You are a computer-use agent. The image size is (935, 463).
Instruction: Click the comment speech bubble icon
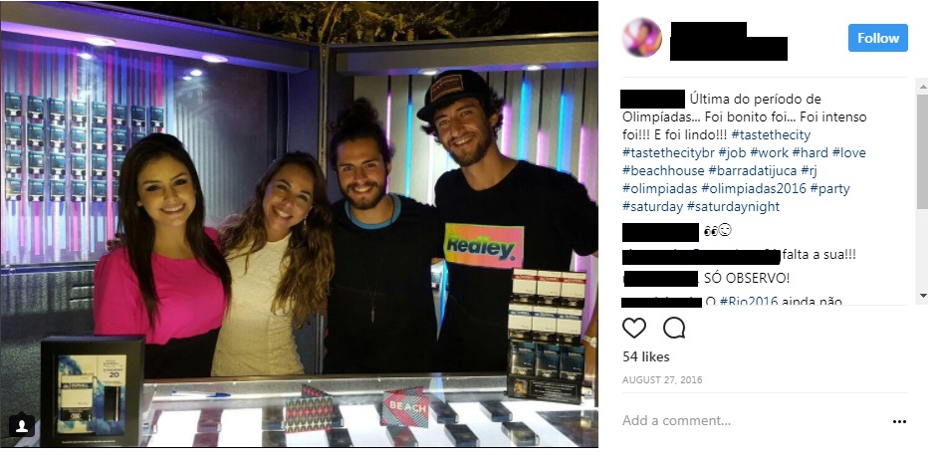674,328
